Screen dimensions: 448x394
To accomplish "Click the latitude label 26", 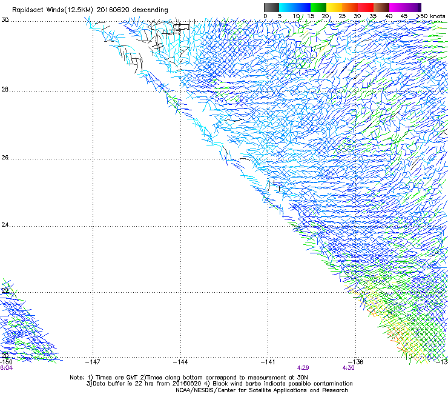I will (x=5, y=158).
